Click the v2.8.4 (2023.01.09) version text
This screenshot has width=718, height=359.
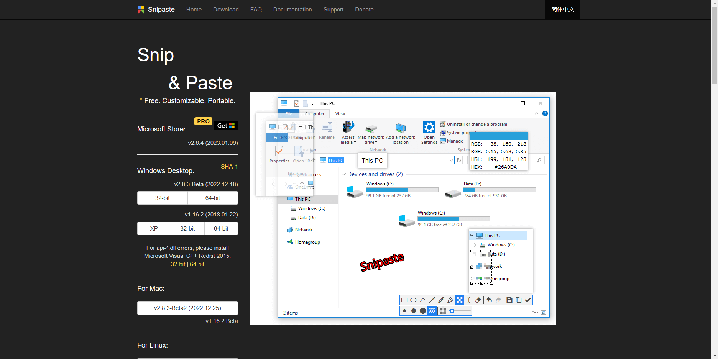(213, 143)
